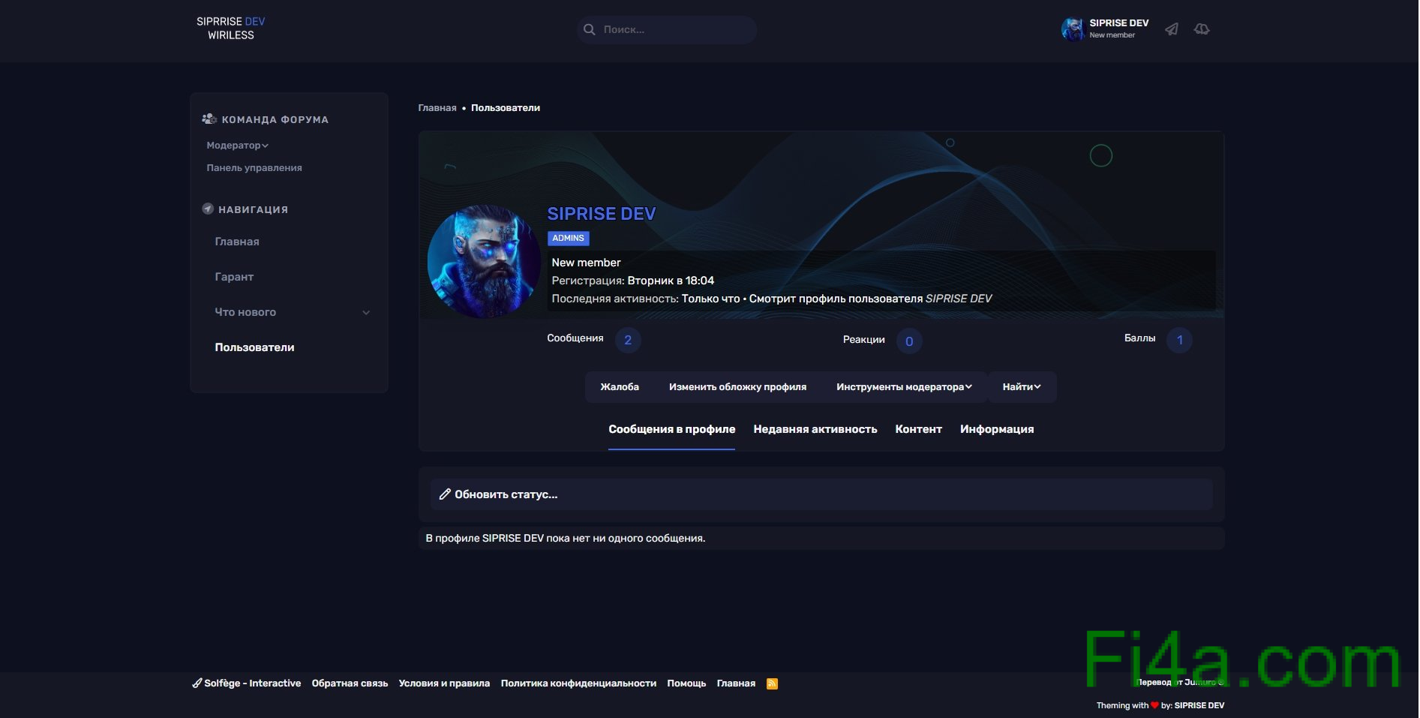The height and width of the screenshot is (718, 1420).
Task: Open Панель управления link in the sidebar
Action: tap(254, 168)
